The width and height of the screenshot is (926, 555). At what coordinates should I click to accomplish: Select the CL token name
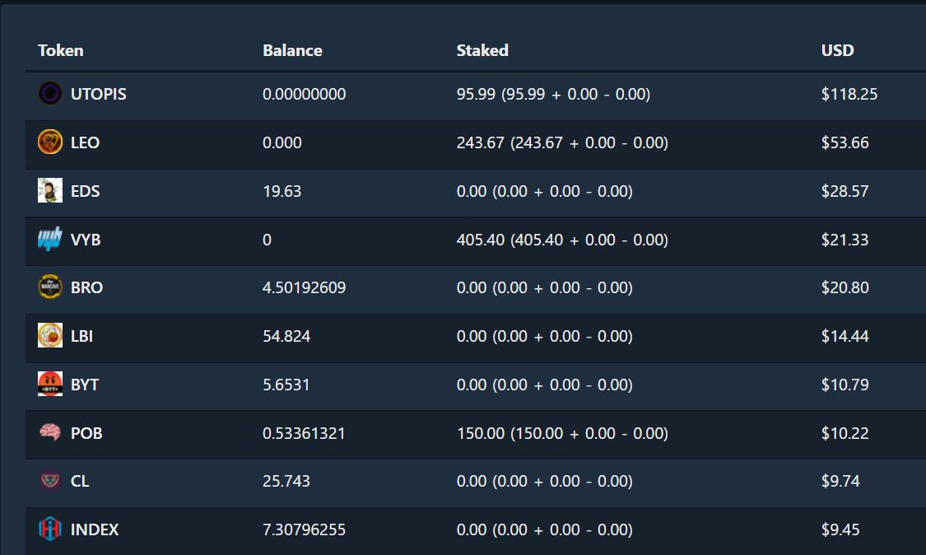click(x=80, y=481)
